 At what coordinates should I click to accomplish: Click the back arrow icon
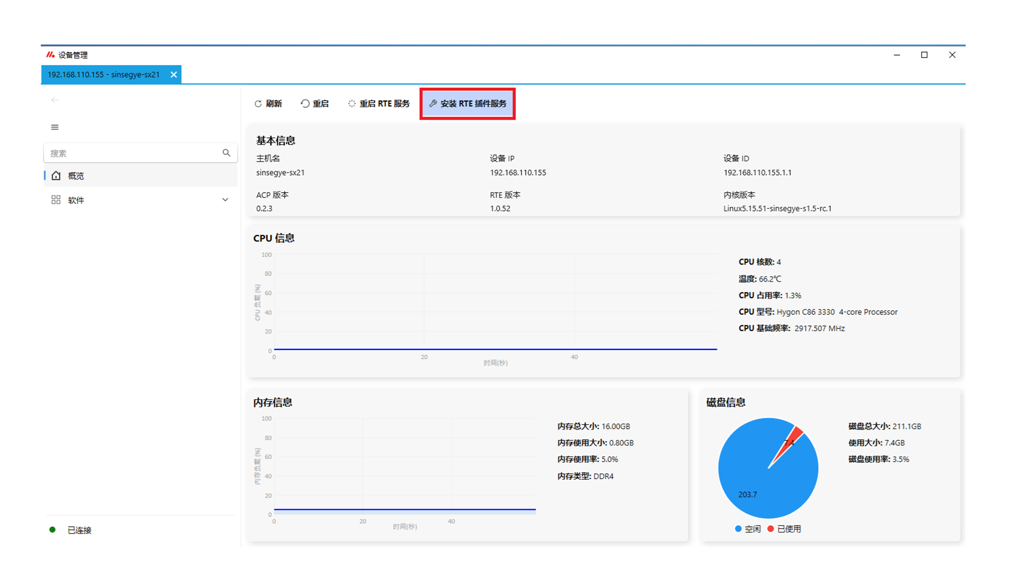(x=55, y=100)
